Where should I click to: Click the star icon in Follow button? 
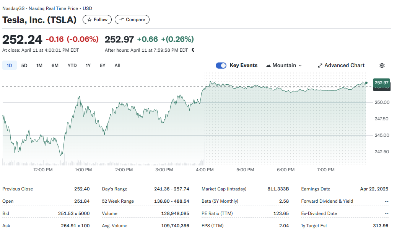point(89,20)
